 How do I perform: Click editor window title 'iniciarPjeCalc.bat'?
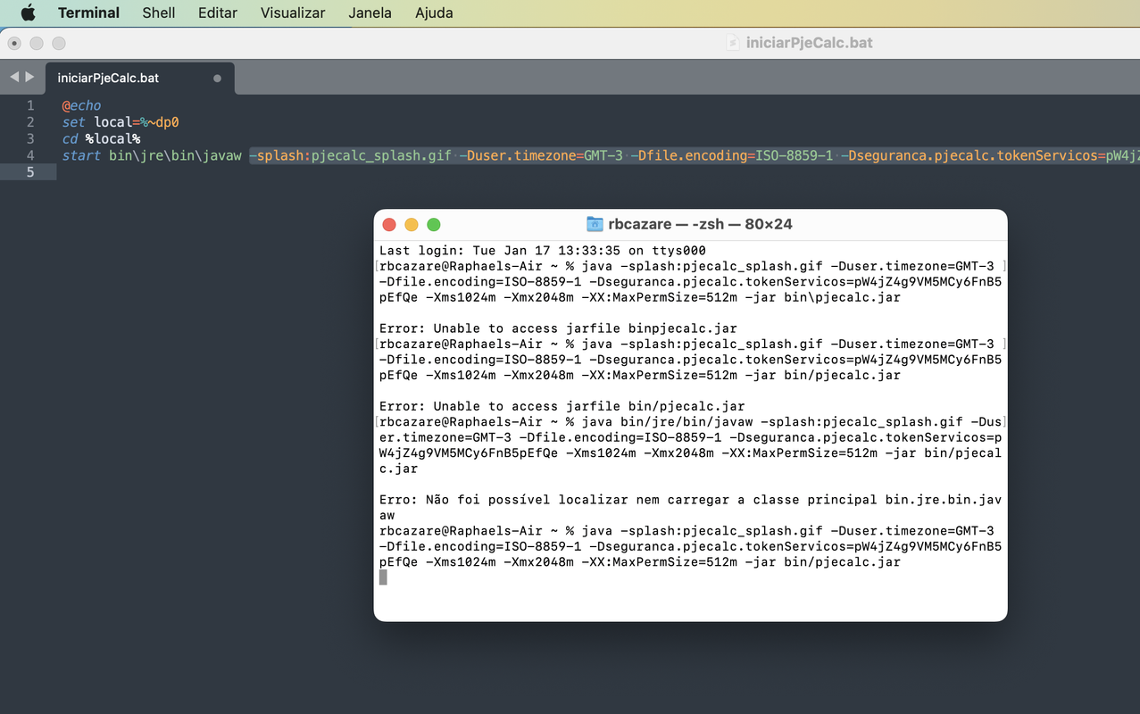click(x=809, y=43)
